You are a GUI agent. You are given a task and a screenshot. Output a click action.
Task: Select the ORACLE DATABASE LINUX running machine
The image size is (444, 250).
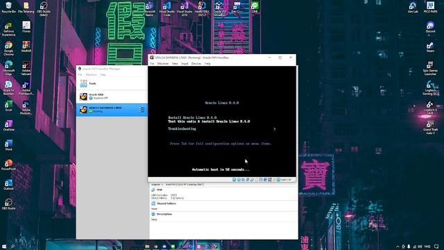[112, 110]
